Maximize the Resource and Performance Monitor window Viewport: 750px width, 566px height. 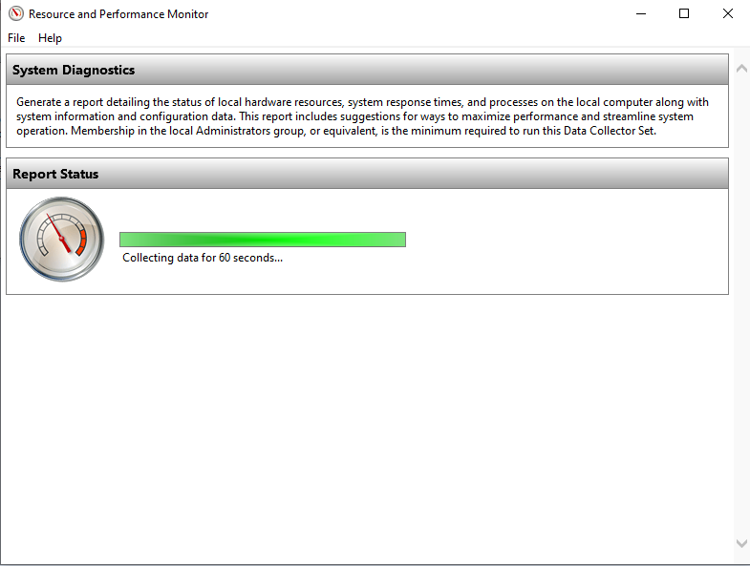coord(684,14)
